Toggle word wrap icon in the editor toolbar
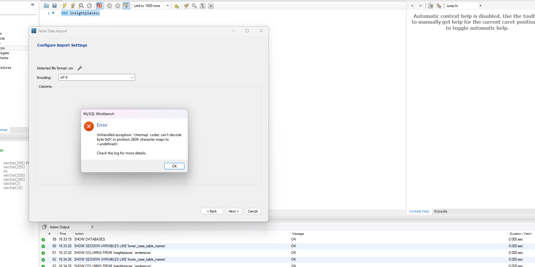This screenshot has height=267, width=535. (x=211, y=6)
